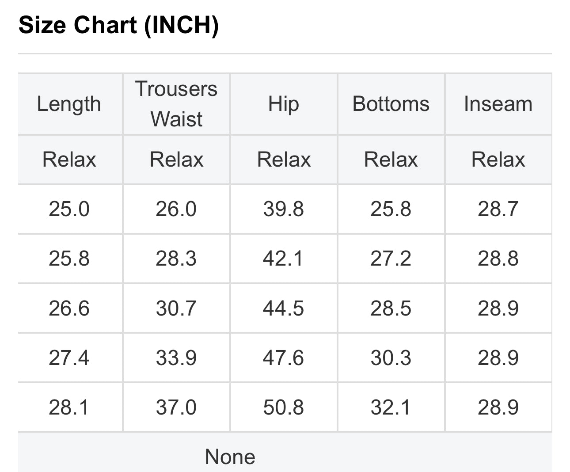Select the 25.0 length cell
The image size is (570, 472).
click(69, 209)
